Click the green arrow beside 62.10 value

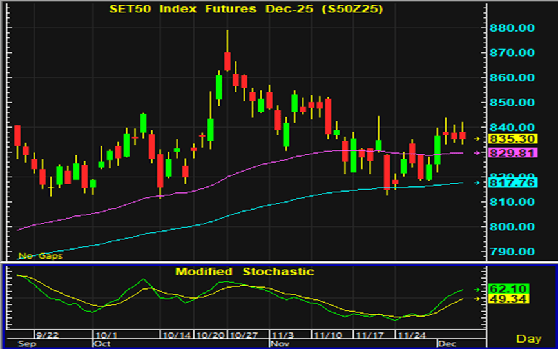coord(477,290)
